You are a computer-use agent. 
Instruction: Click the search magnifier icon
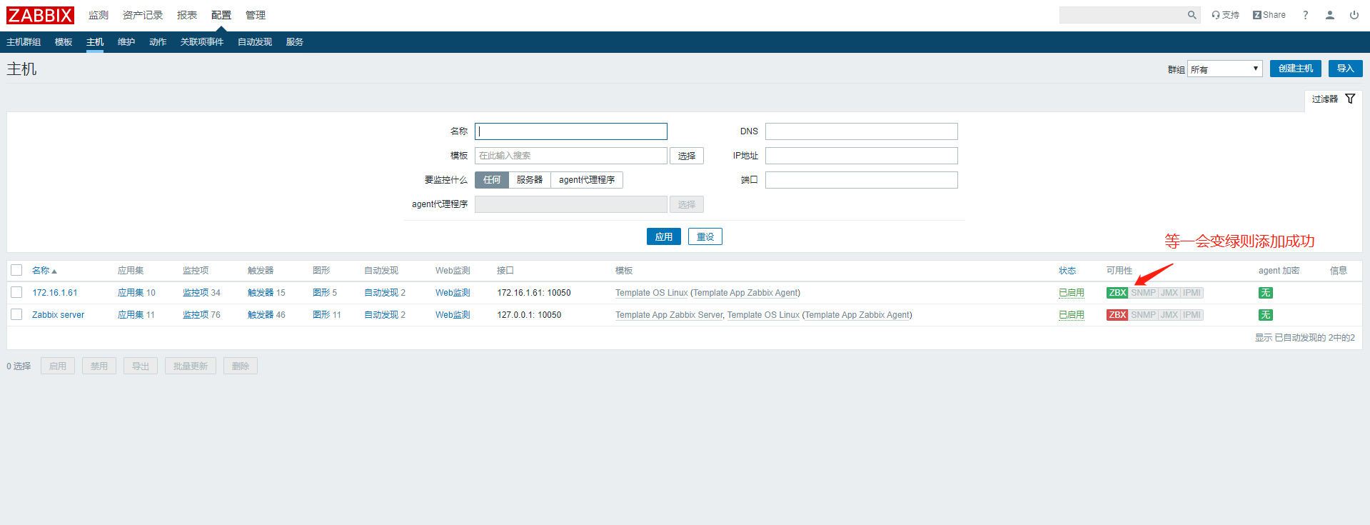pyautogui.click(x=1192, y=15)
